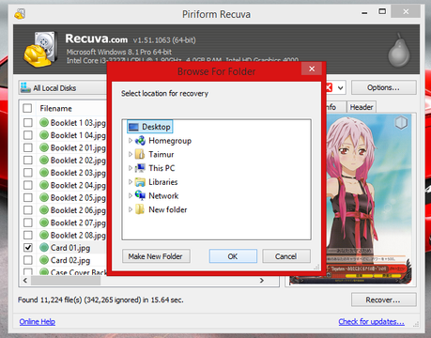The image size is (431, 338).
Task: Check the box for Booklet 2 02.jpg
Action: [x=28, y=160]
